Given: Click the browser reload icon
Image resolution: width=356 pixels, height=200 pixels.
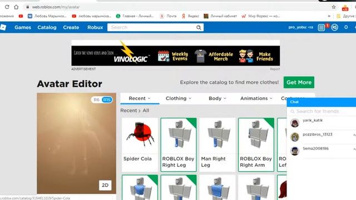Looking at the screenshot, I should click(7, 7).
